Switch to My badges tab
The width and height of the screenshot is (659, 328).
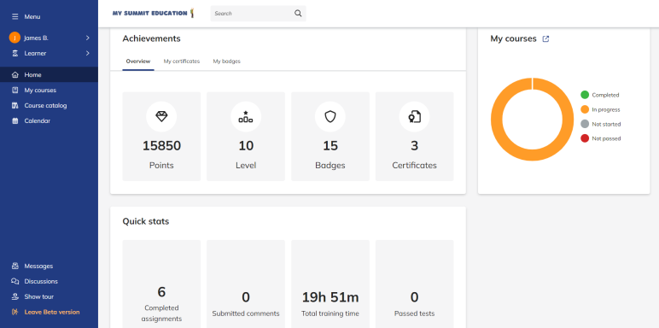[226, 61]
